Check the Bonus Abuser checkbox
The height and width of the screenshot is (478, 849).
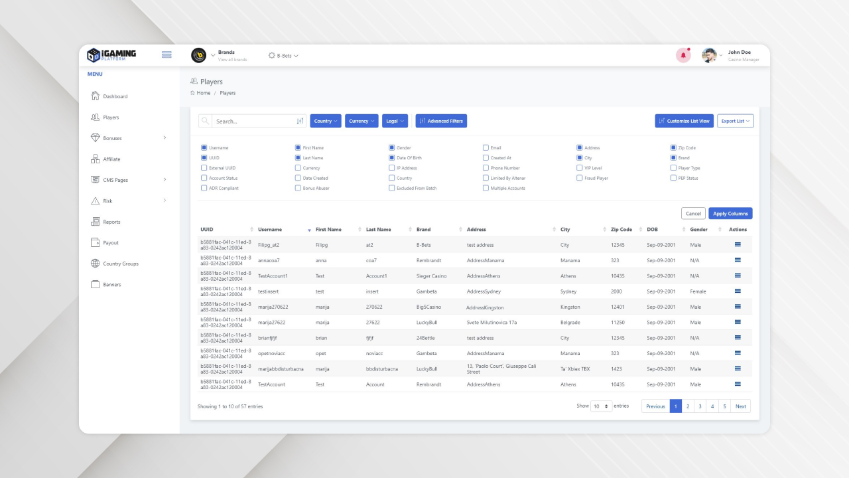coord(298,188)
